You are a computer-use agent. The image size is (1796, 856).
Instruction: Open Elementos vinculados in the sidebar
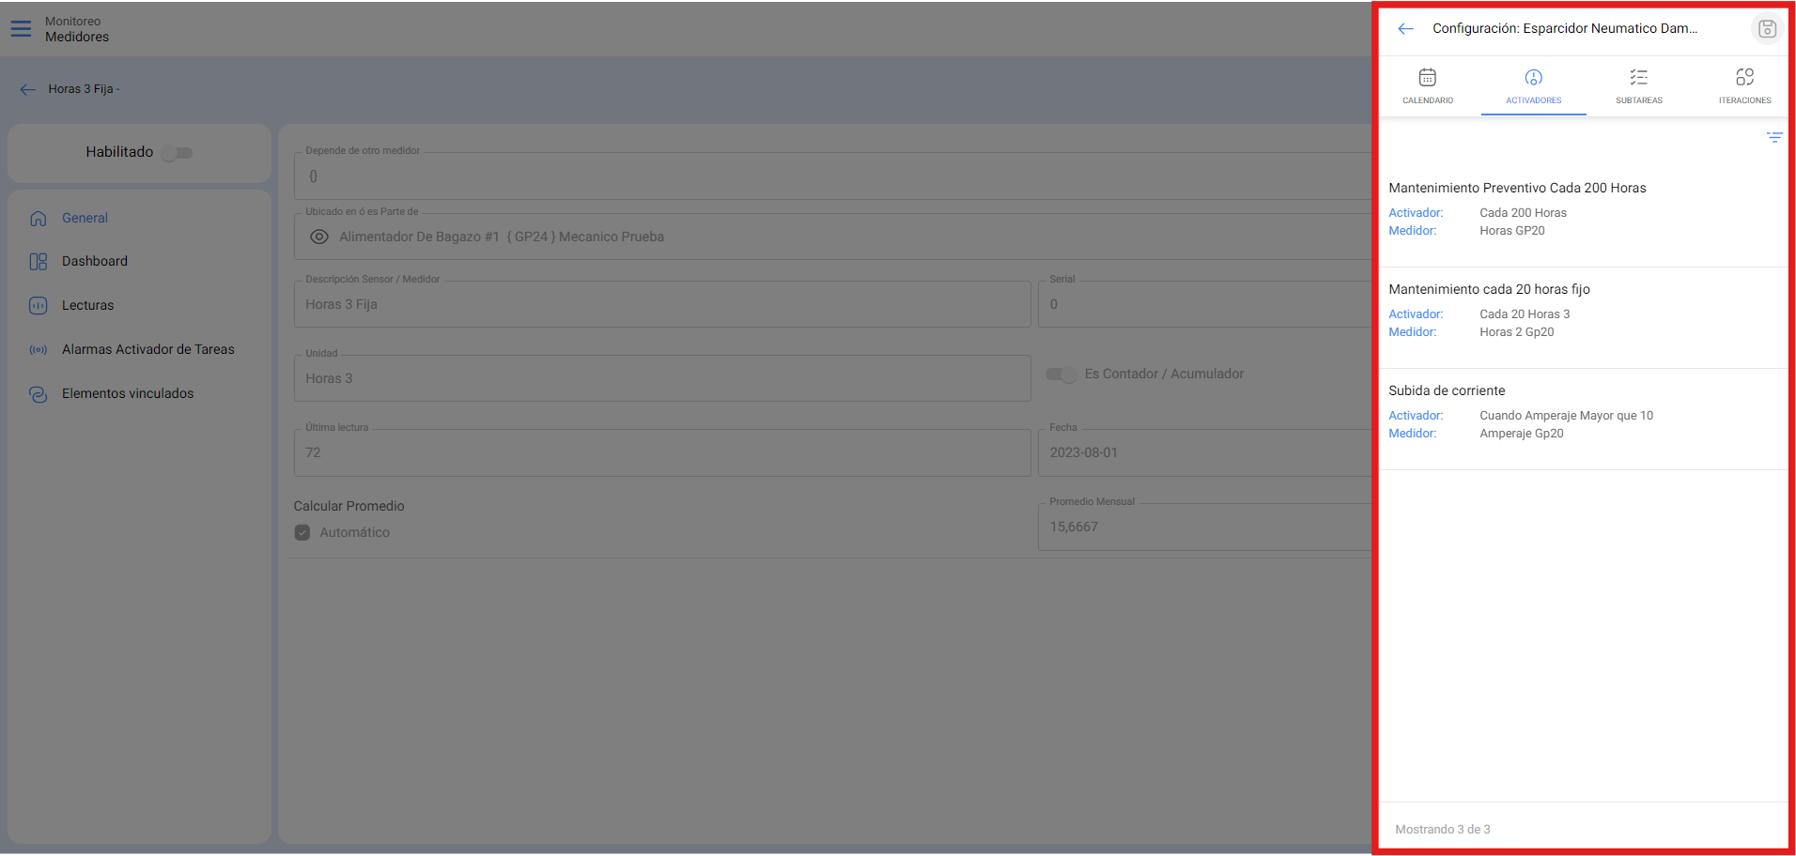tap(127, 393)
